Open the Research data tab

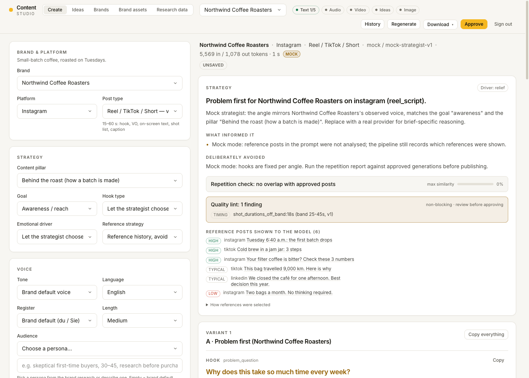click(172, 10)
